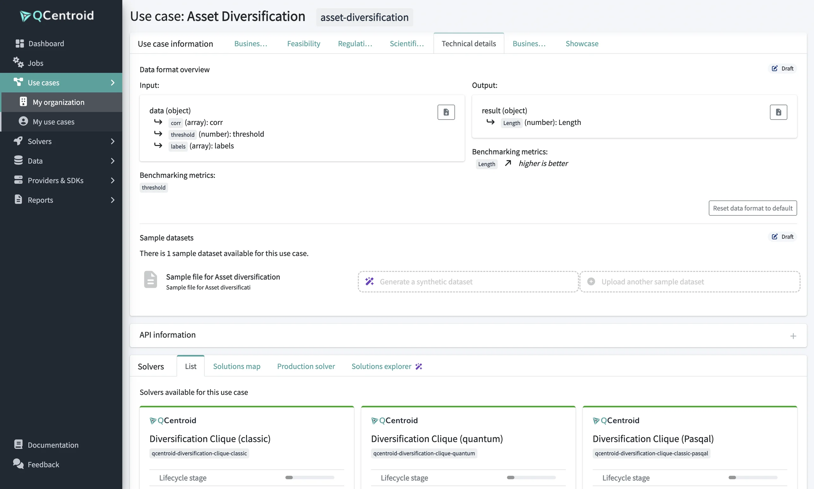The height and width of the screenshot is (489, 814).
Task: Click qcentroid-diversification-clique-classic-pasqal identifier
Action: point(651,453)
